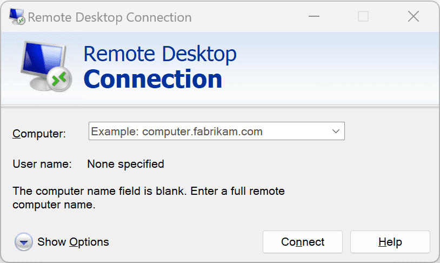The image size is (440, 263).
Task: Close the Remote Desktop Connection dialog
Action: [x=414, y=17]
